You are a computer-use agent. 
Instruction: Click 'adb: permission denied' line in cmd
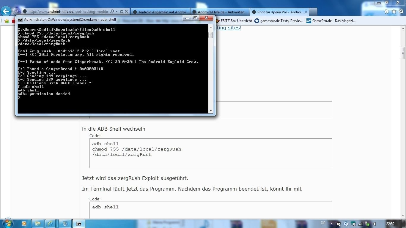[44, 94]
